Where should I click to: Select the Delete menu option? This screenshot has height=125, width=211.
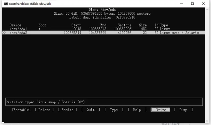coord(44,110)
